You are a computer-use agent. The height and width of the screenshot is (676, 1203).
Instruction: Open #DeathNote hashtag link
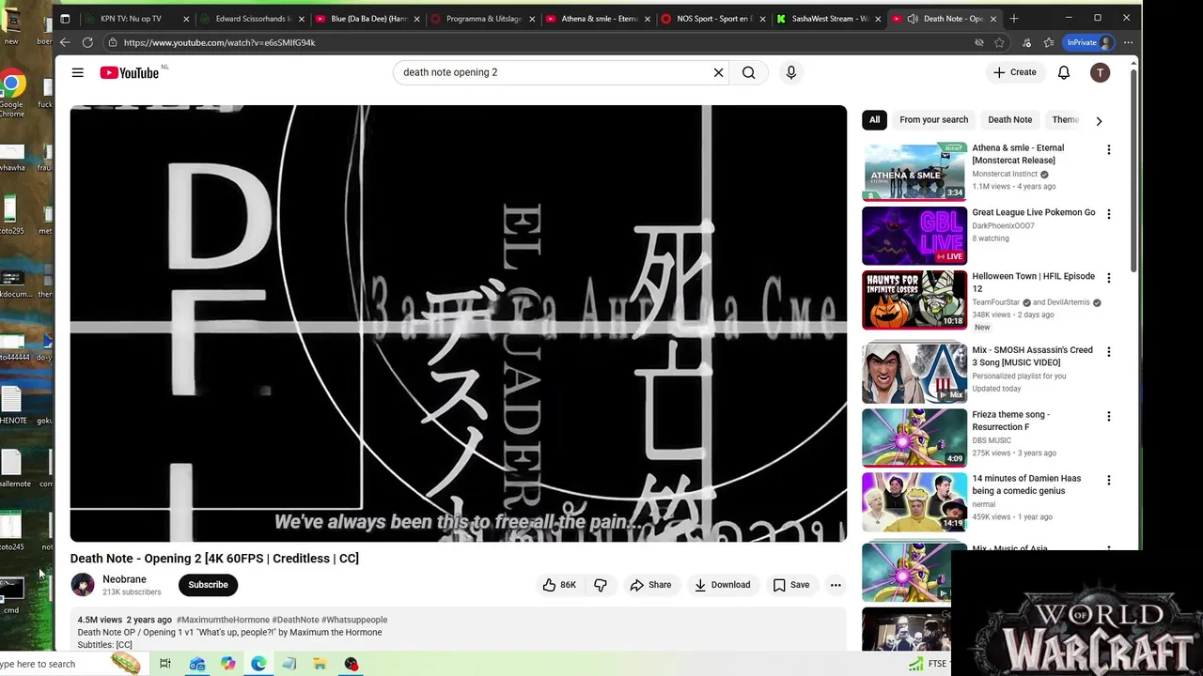295,620
